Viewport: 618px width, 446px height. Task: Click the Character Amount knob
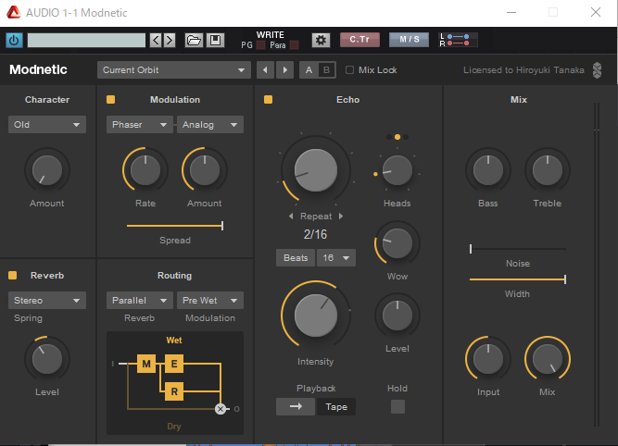pos(47,170)
